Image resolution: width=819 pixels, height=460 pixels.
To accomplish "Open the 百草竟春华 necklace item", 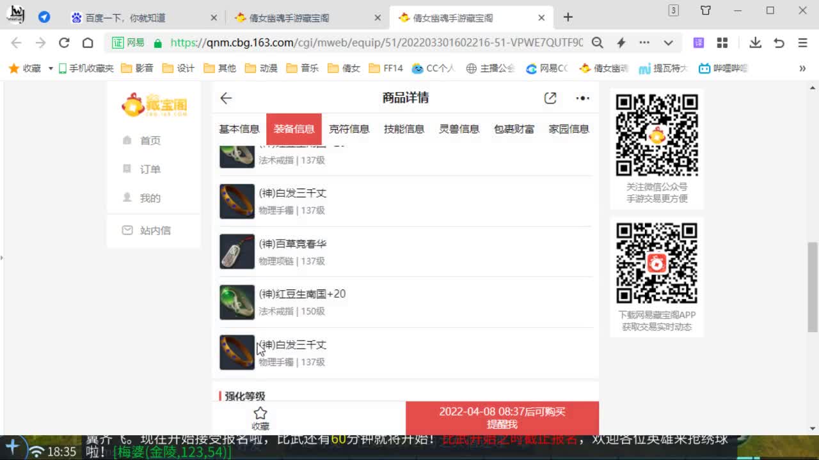I will [x=406, y=252].
